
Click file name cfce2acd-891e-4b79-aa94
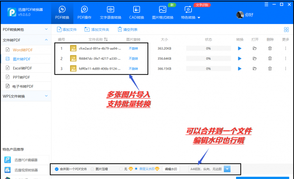click(x=100, y=48)
